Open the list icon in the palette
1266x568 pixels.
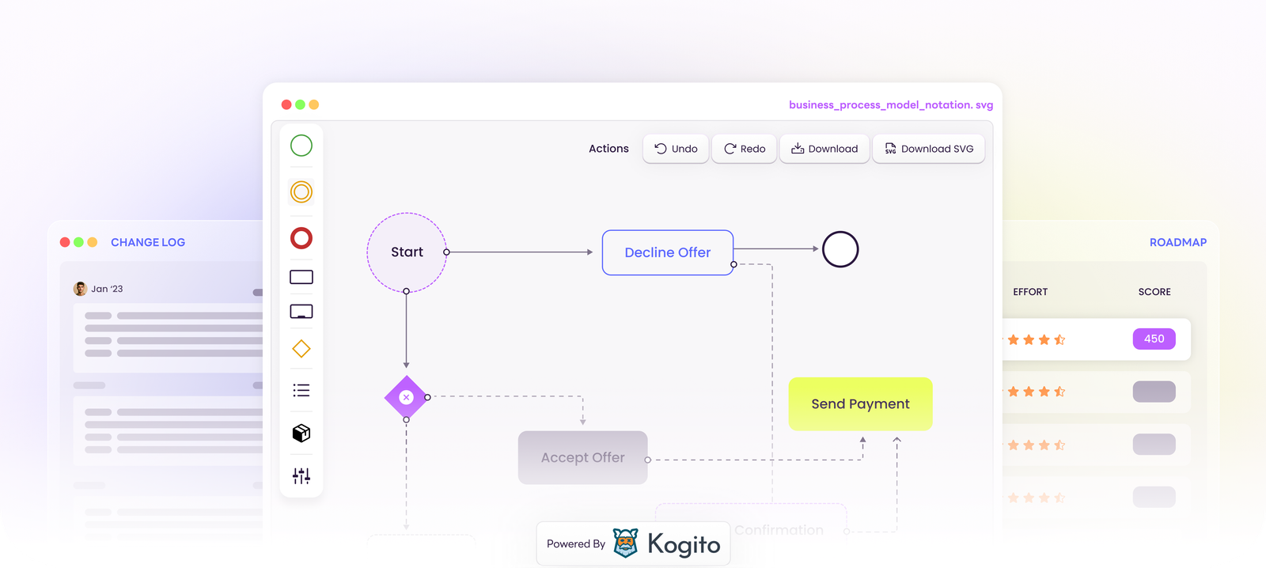(x=301, y=391)
